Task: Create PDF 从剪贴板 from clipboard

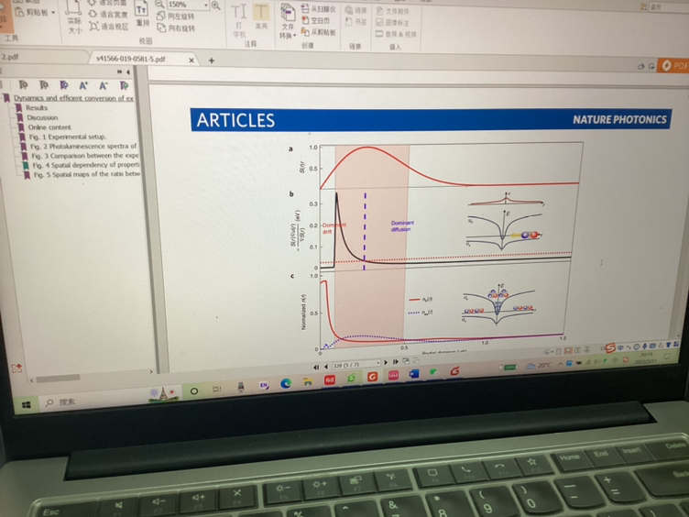Action: pyautogui.click(x=319, y=32)
